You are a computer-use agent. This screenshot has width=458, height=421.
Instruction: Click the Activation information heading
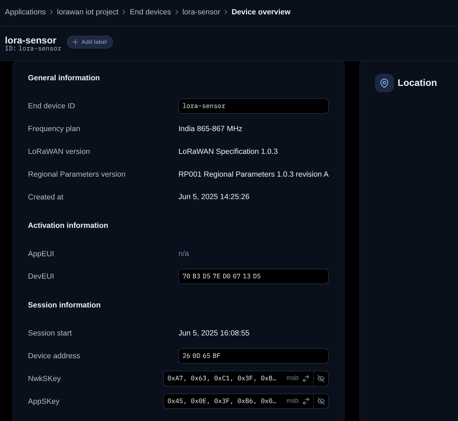68,225
